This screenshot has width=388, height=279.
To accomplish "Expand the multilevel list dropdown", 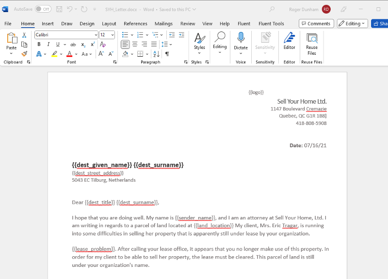I will coord(162,35).
